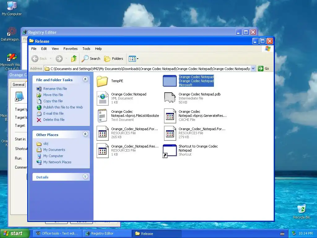Open the Recycle Bin desktop icon
This screenshot has height=238, width=317.
tap(302, 211)
